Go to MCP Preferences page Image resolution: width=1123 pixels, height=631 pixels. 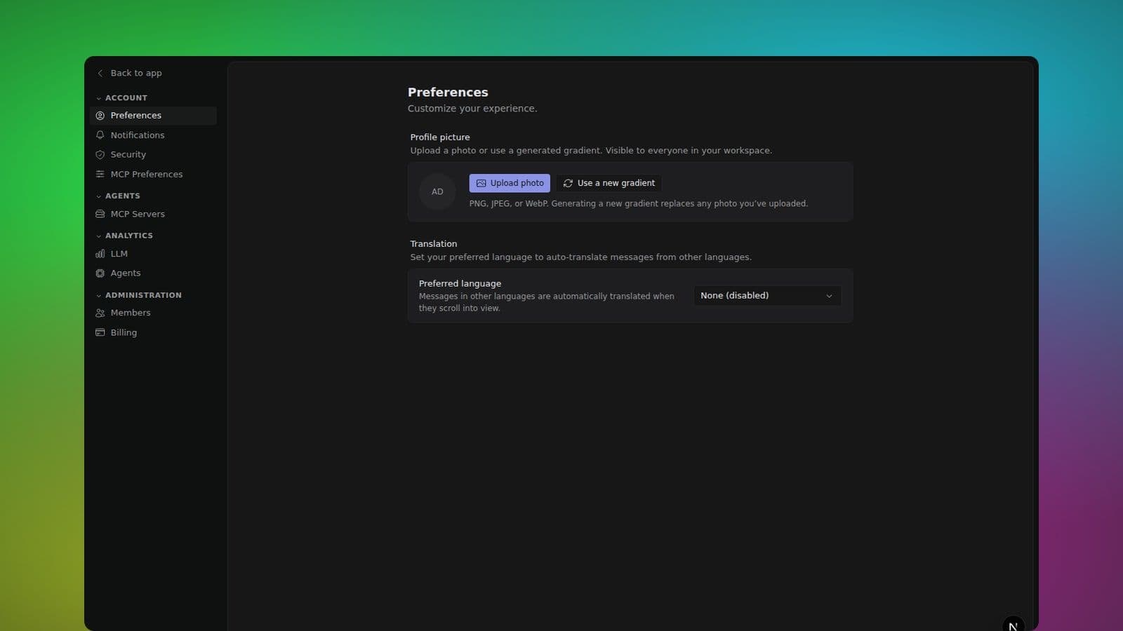(x=153, y=175)
